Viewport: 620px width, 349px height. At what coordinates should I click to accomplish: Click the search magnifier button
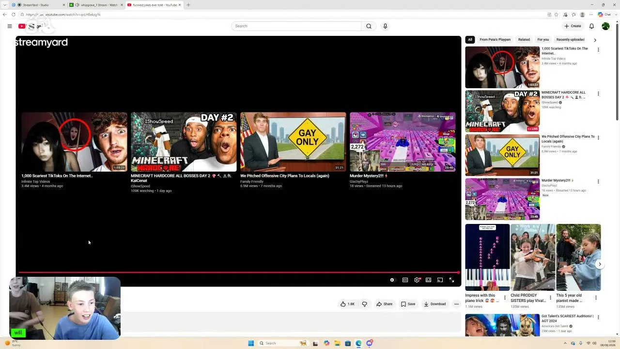(369, 26)
